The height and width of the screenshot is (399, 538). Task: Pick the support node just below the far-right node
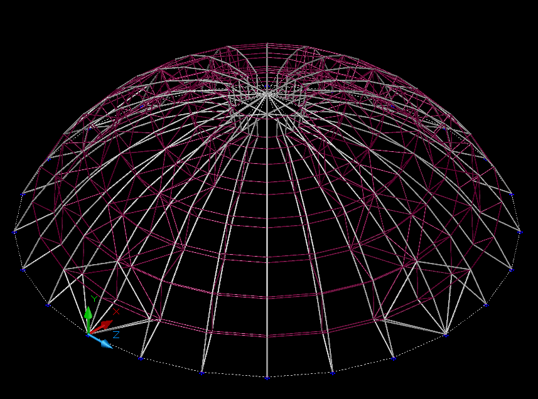pyautogui.click(x=511, y=270)
